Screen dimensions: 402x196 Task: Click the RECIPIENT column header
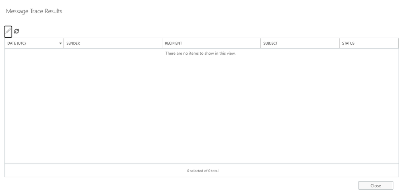[211, 43]
